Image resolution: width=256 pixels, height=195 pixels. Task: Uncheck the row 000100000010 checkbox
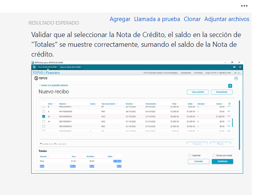43,117
